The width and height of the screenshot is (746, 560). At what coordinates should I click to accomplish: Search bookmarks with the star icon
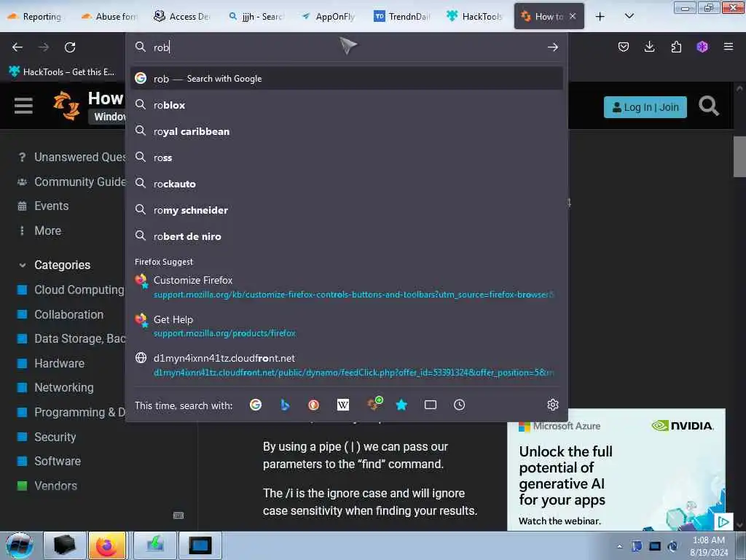point(401,405)
